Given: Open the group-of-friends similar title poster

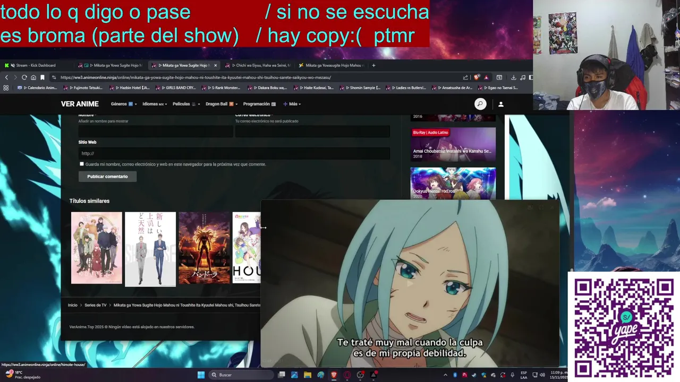Looking at the screenshot, I should click(x=97, y=248).
